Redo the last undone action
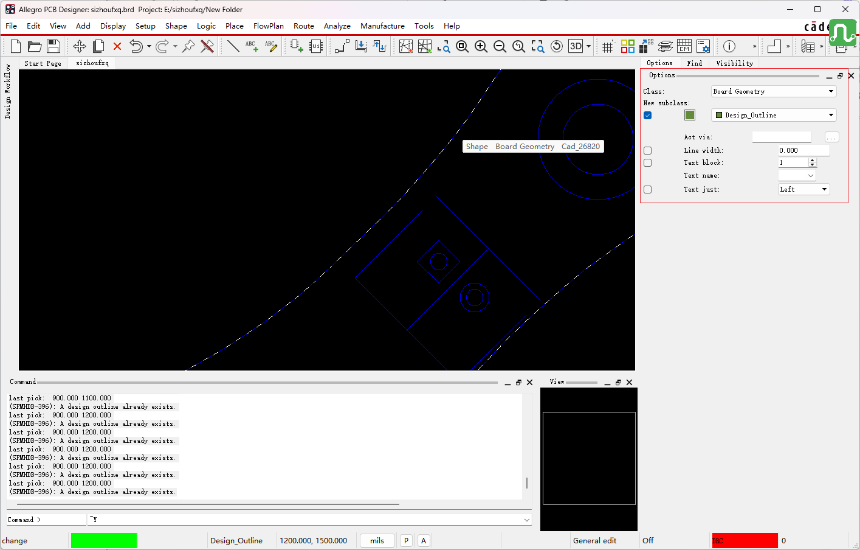 click(162, 46)
